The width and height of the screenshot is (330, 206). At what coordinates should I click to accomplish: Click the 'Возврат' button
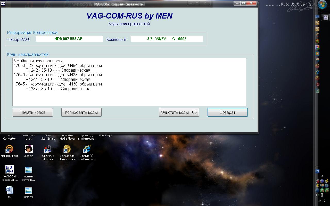[x=227, y=112]
